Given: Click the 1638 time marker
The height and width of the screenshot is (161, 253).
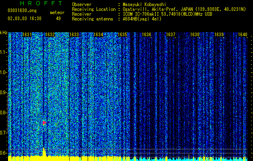Looking at the screenshot, I should coord(195,35).
